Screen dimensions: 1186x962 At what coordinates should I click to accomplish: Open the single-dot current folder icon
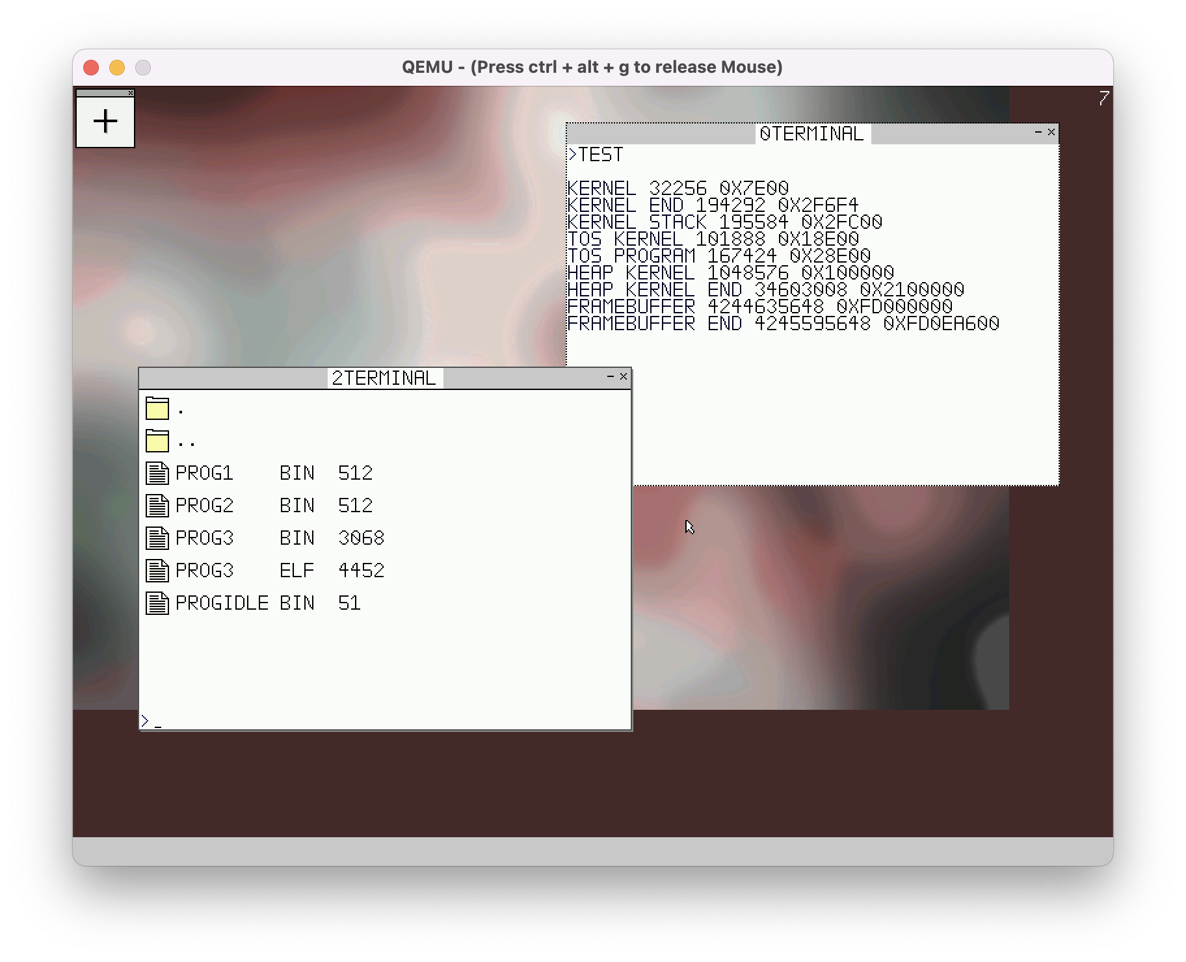click(x=157, y=408)
